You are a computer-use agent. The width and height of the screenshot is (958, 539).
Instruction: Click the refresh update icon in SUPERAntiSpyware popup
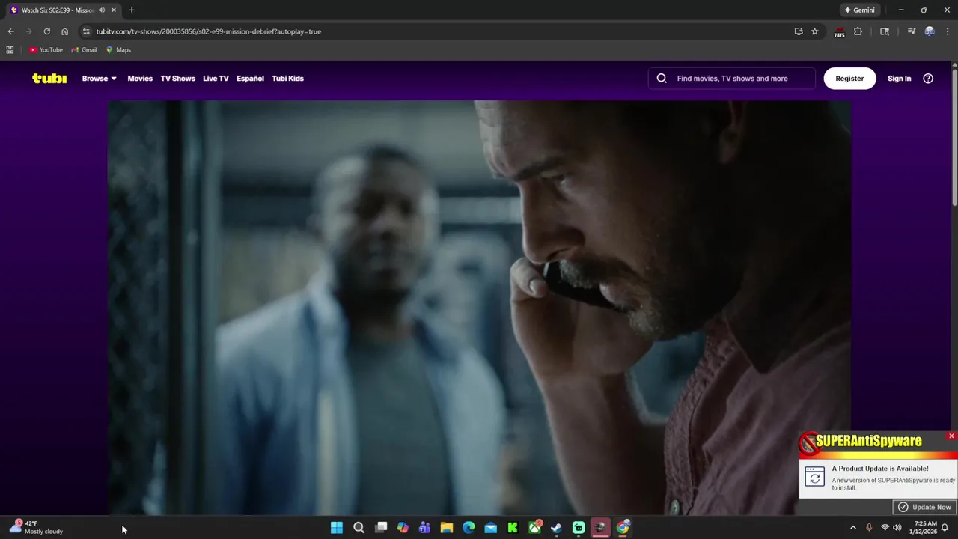814,476
